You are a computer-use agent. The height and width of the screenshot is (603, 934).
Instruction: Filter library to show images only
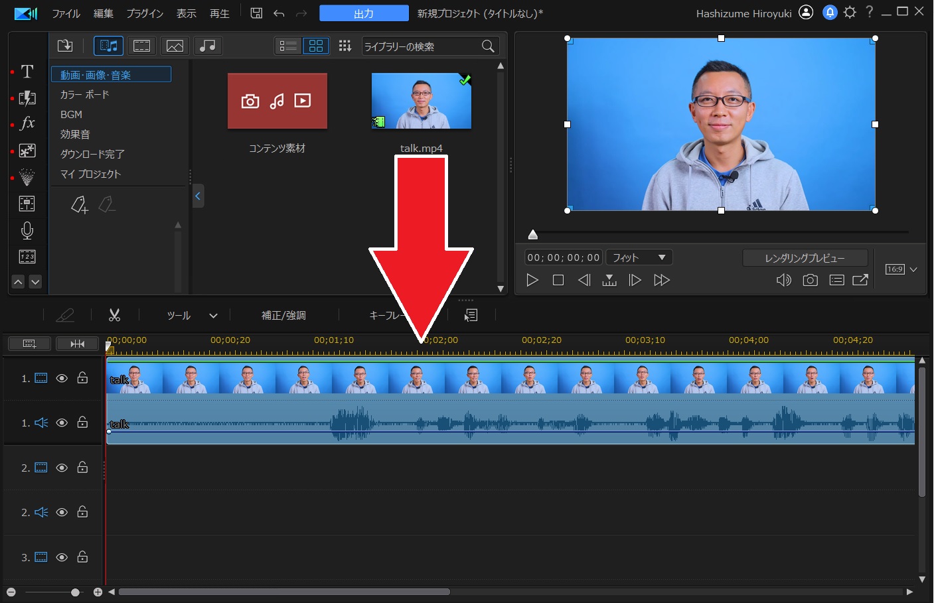[175, 46]
